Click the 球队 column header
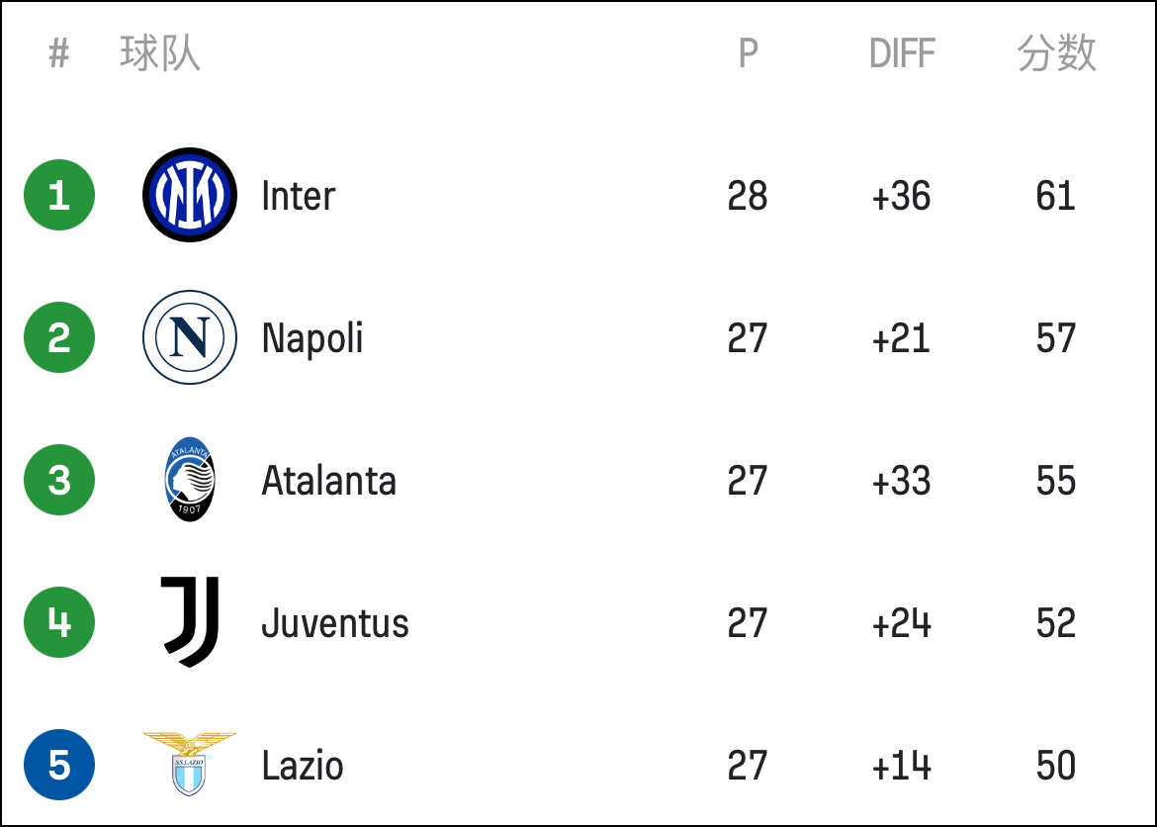The width and height of the screenshot is (1157, 827). 160,53
